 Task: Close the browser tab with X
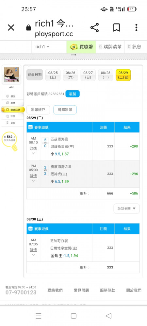pos(11,27)
